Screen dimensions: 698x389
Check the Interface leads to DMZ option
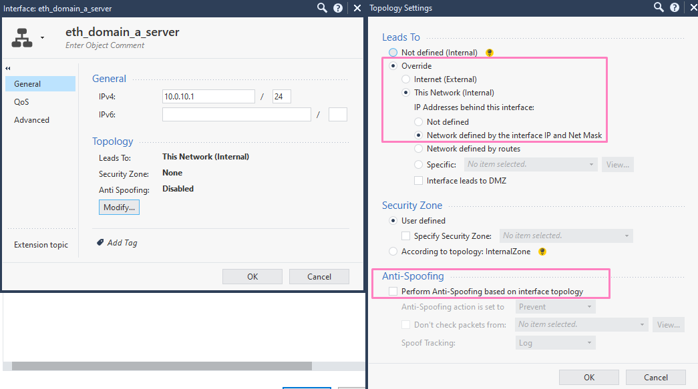tap(418, 180)
